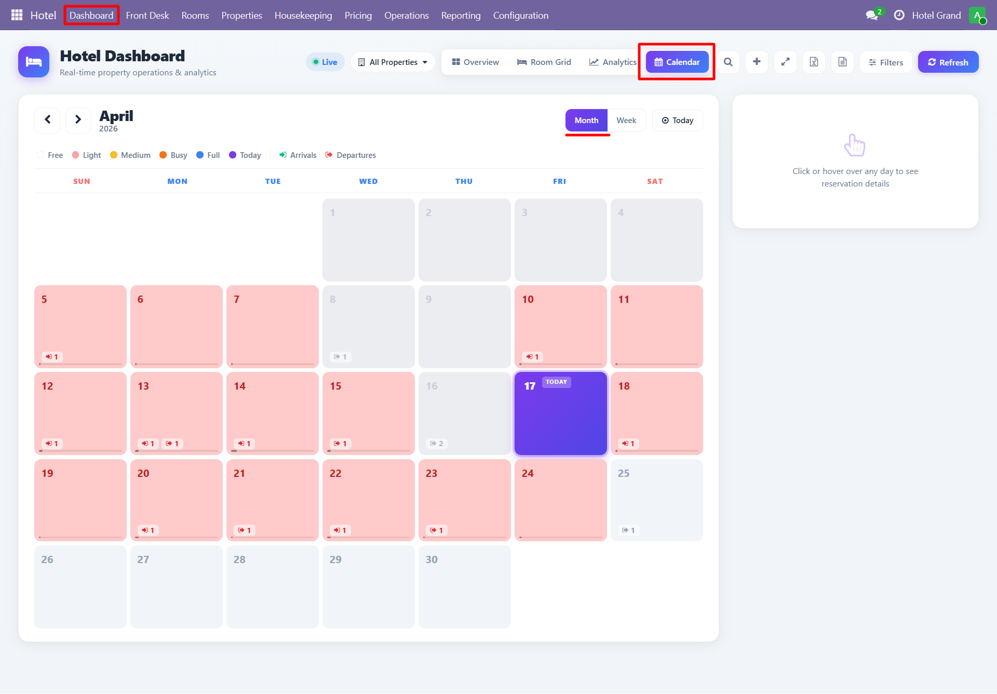This screenshot has width=997, height=694.
Task: Click the plus icon to add new reservation
Action: [x=757, y=62]
